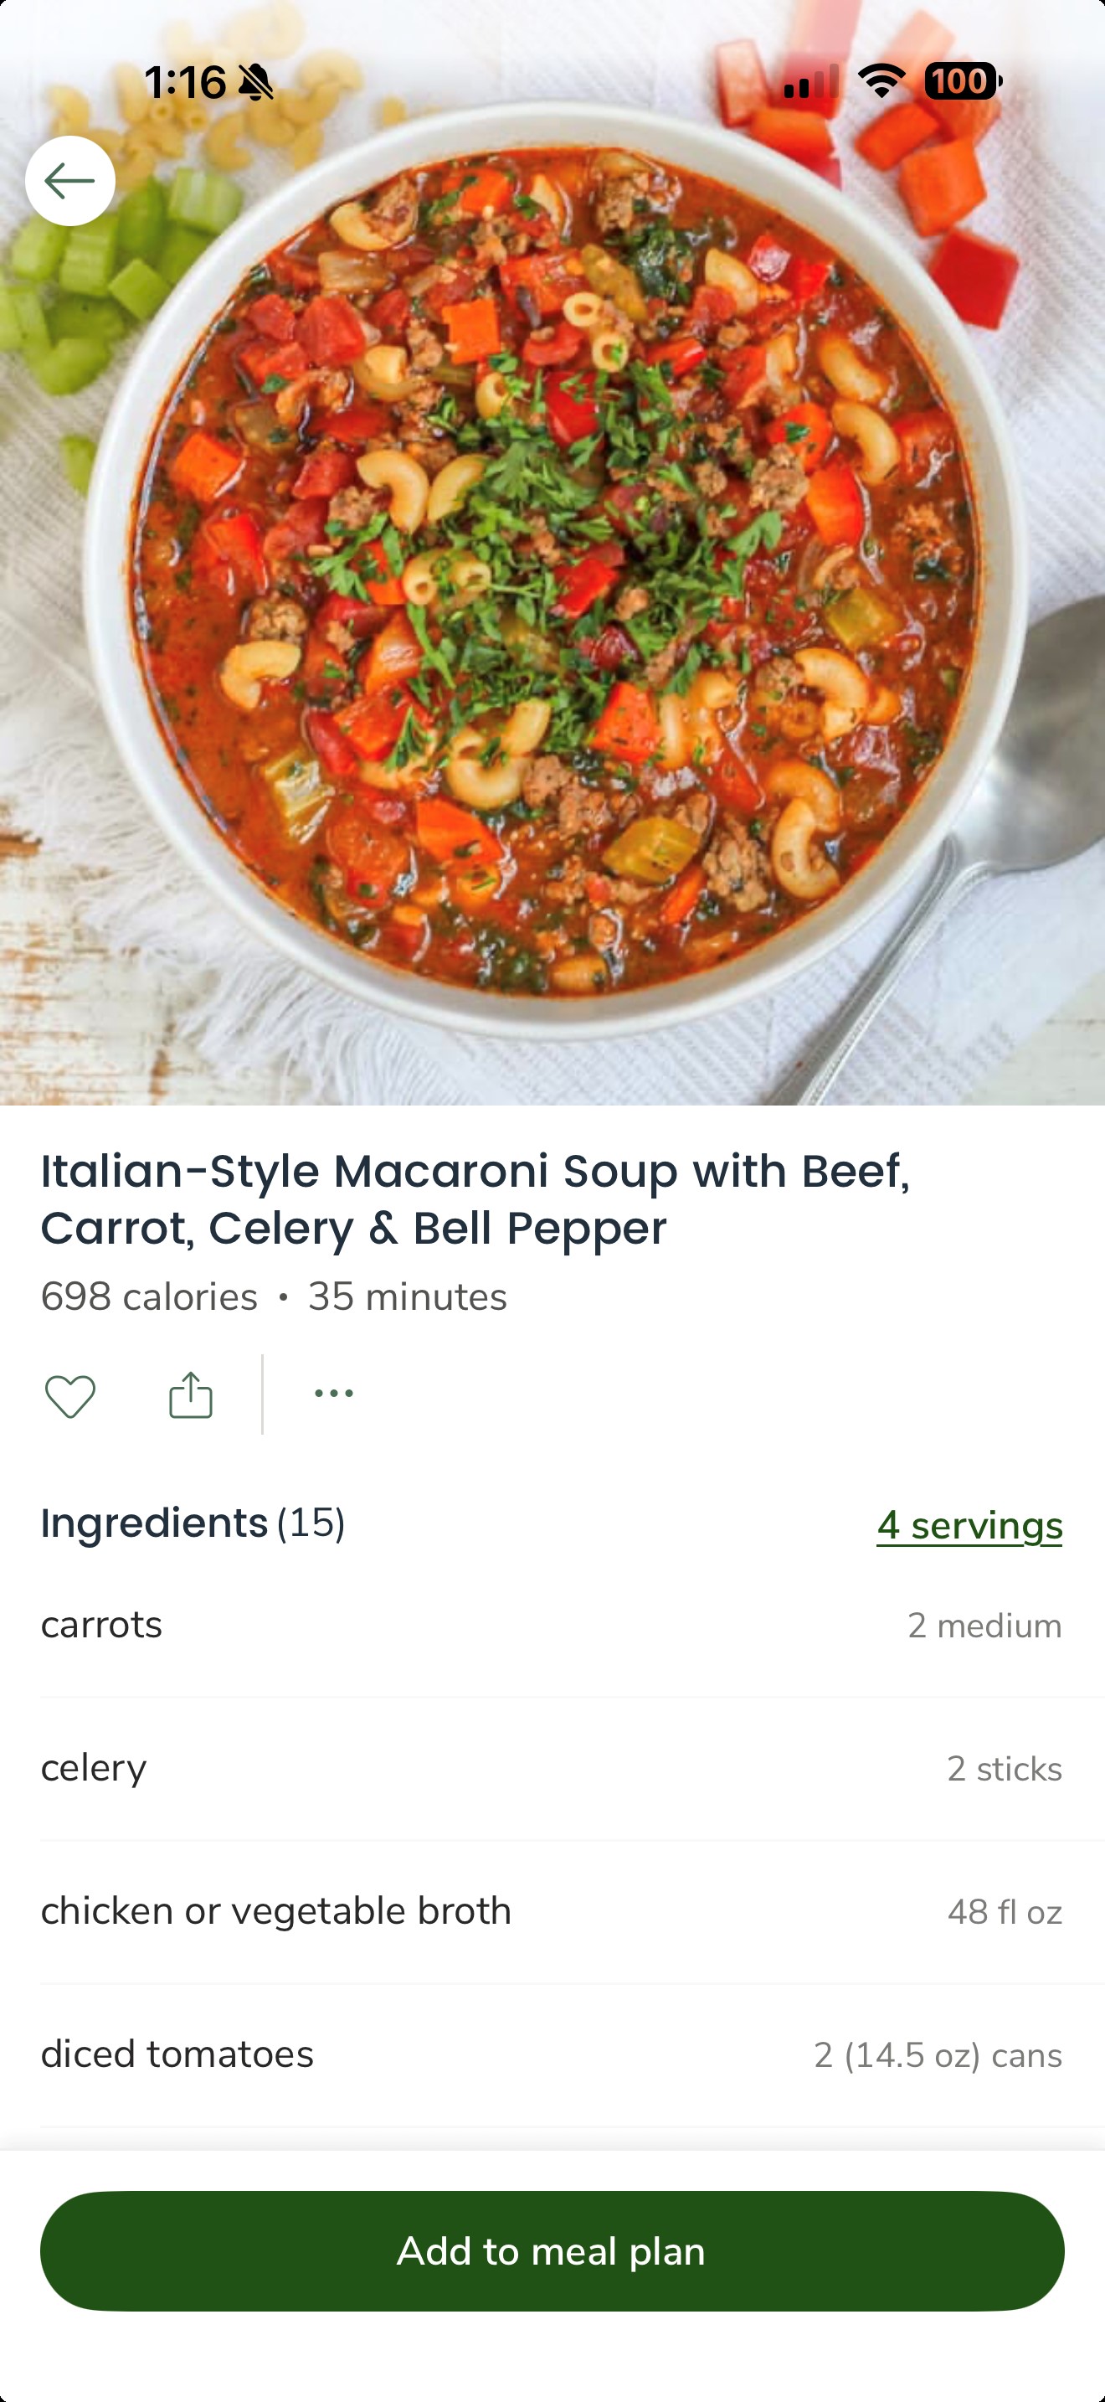Tap the share icon
This screenshot has width=1105, height=2402.
pos(191,1395)
